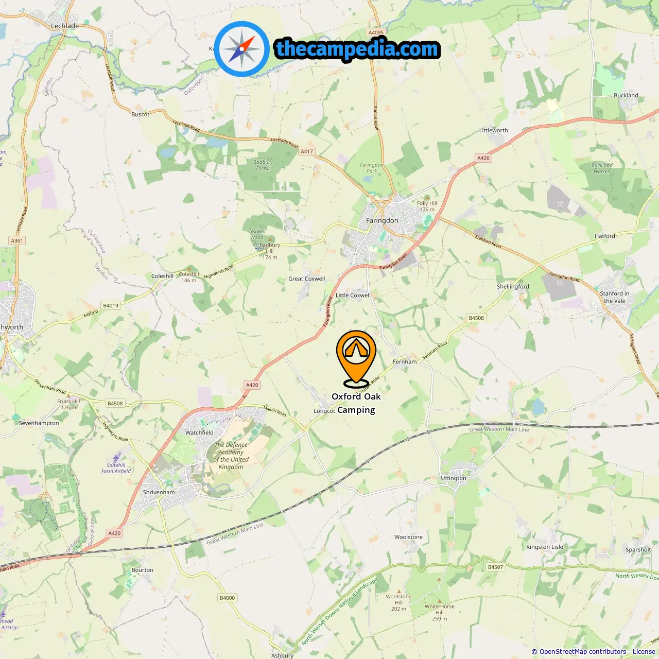Viewport: 659px width, 659px height.
Task: Click the A4095 road badge
Action: (376, 32)
